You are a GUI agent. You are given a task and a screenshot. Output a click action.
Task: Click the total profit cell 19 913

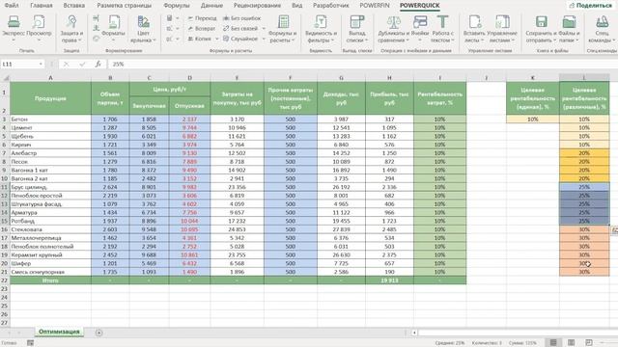(x=389, y=280)
